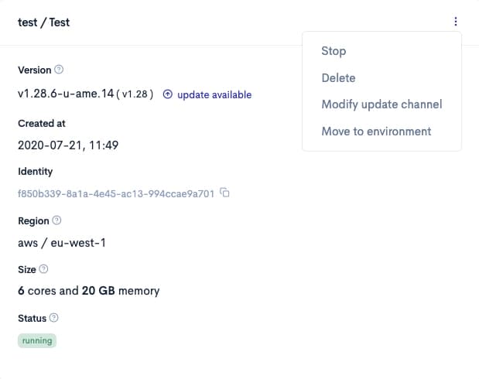
Task: Click the update available arrow icon
Action: 167,94
